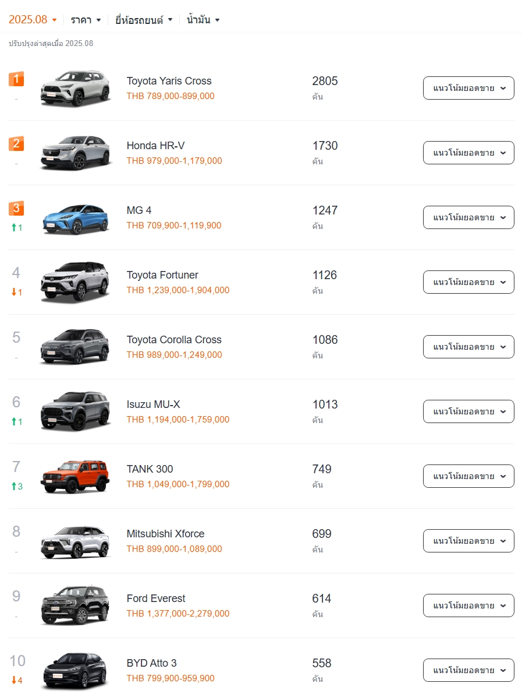Open the 2025.08 date dropdown
This screenshot has height=697, width=522.
(33, 20)
